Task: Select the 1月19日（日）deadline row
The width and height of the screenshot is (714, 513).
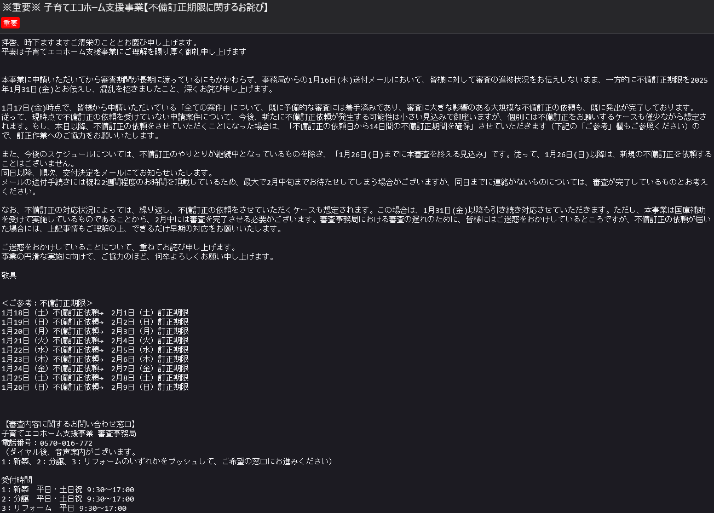Action: (x=95, y=322)
